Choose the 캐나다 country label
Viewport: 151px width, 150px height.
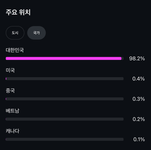pos(13,131)
